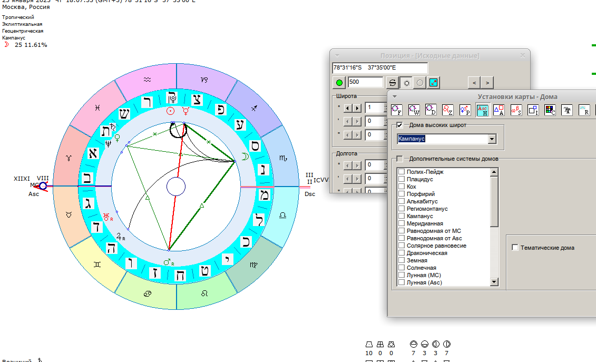Viewport: 596px width, 362px height.
Task: Enable the Тематические дома checkbox
Action: click(515, 248)
